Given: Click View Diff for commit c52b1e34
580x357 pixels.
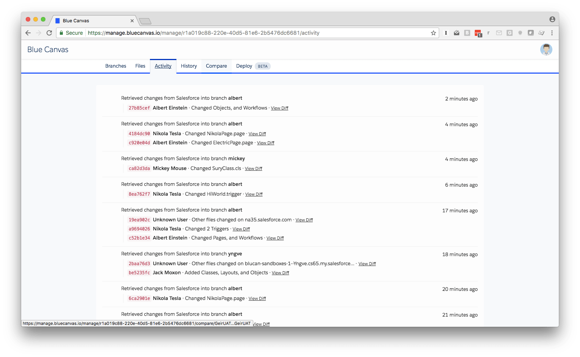Looking at the screenshot, I should pos(275,238).
